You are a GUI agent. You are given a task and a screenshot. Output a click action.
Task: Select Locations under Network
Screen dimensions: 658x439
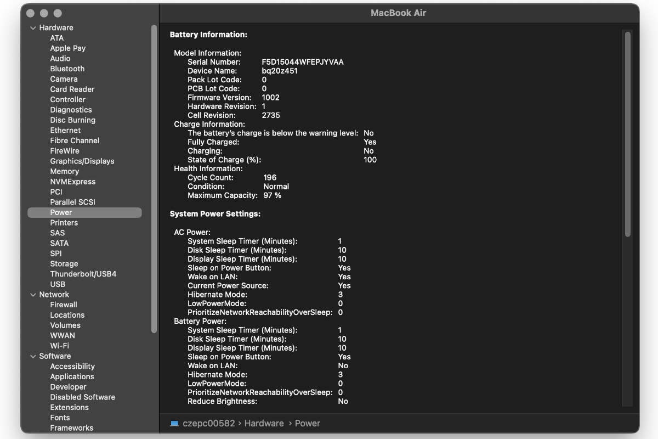[67, 315]
